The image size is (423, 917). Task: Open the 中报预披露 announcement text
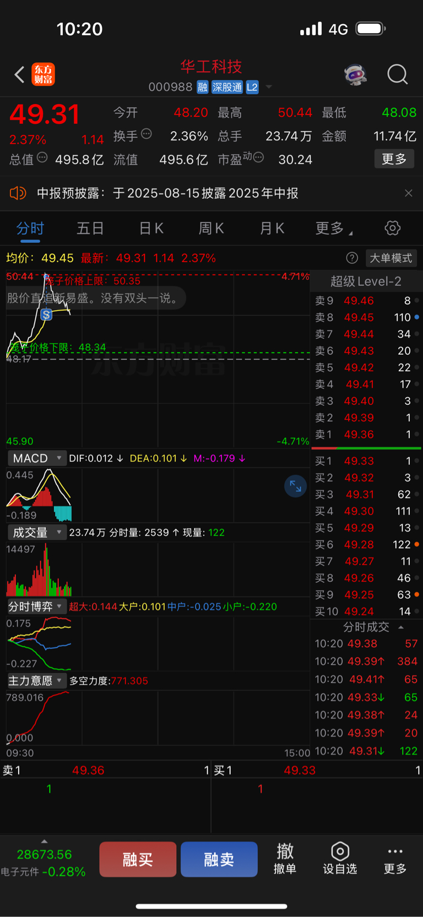pyautogui.click(x=167, y=193)
